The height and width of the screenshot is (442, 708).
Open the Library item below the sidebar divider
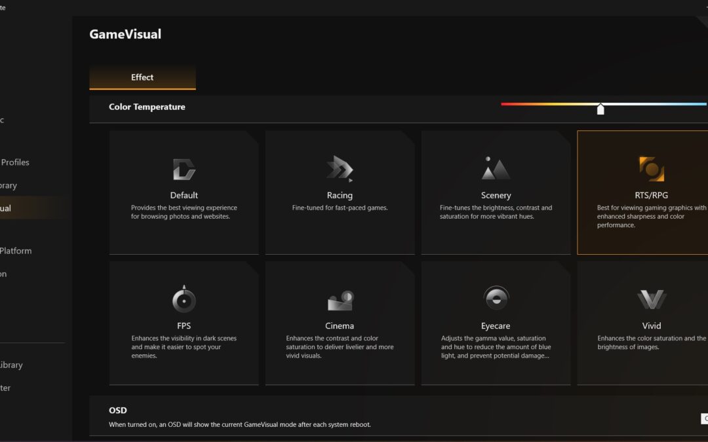pyautogui.click(x=11, y=365)
